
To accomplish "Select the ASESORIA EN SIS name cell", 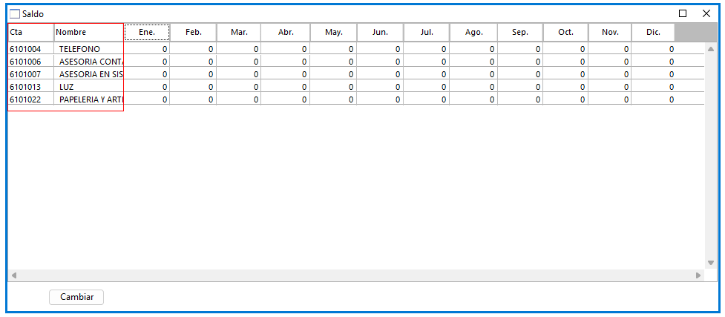I will (89, 73).
